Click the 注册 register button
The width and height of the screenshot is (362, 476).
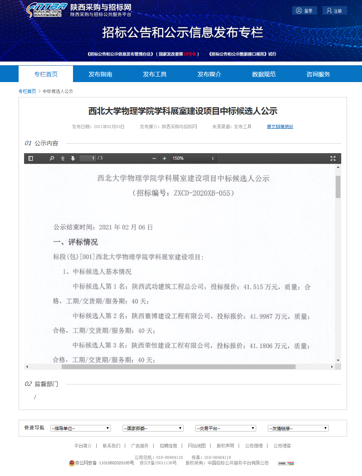tap(334, 11)
